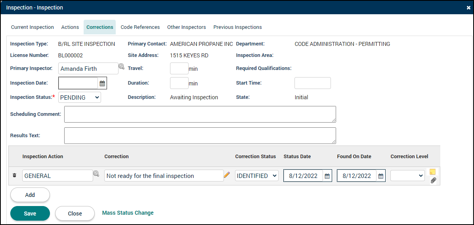Close the Inspection dialog with the X

(x=468, y=8)
